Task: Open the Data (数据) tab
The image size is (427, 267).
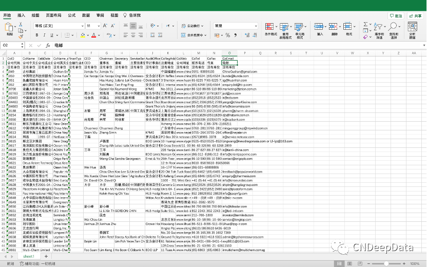Action: coord(86,15)
